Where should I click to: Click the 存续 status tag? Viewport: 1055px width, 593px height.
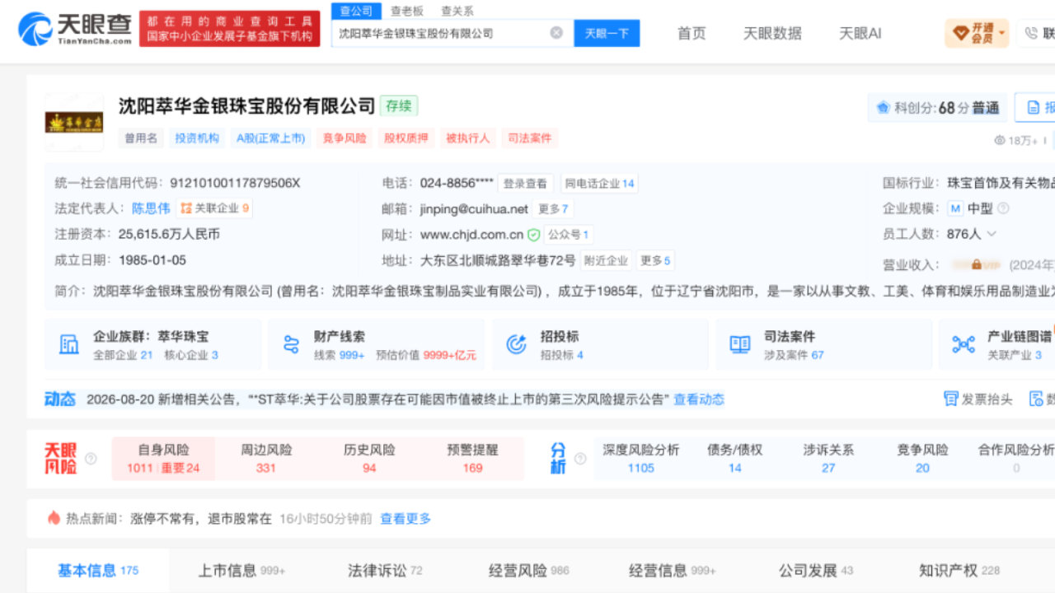399,106
